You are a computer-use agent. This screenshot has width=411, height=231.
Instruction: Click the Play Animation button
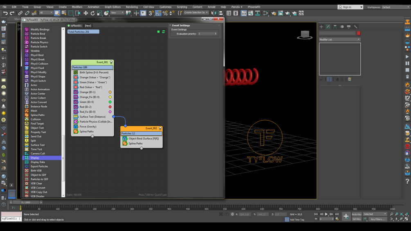point(326,214)
